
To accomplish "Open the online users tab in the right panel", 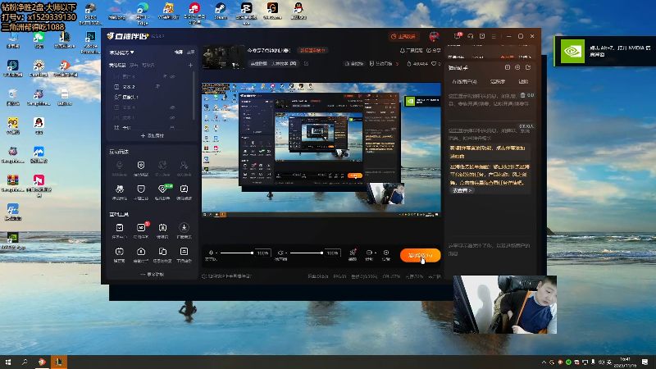I will (464, 81).
